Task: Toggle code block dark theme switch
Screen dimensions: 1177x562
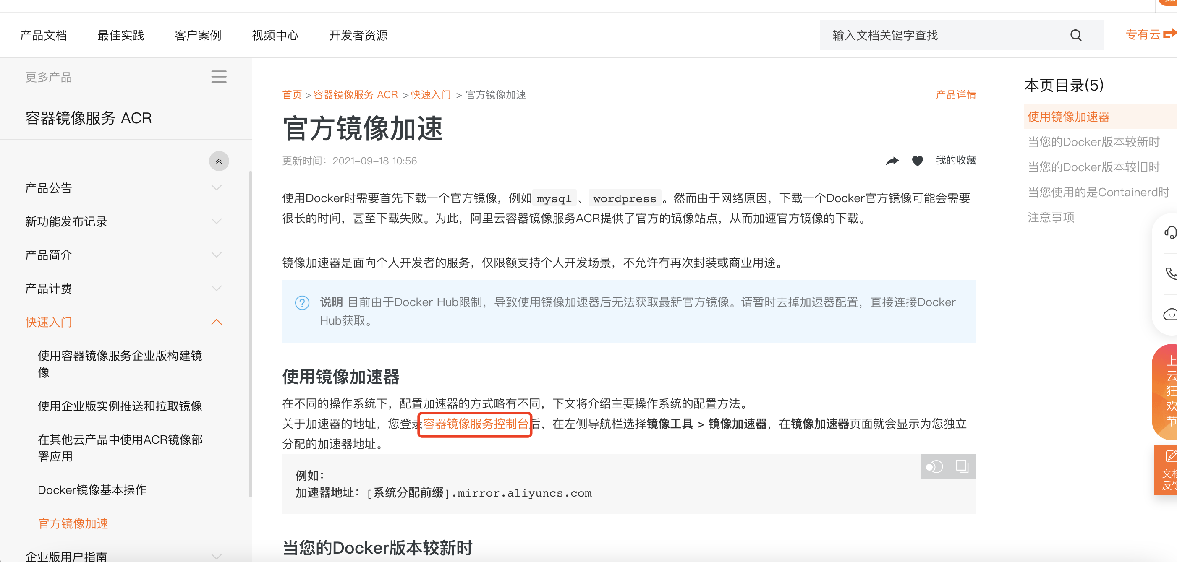Action: tap(934, 466)
